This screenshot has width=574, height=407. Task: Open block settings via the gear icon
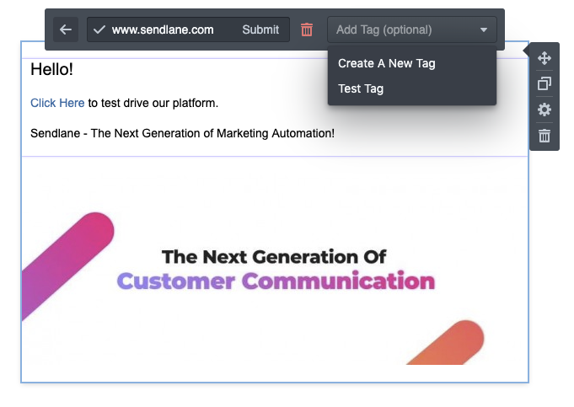point(544,110)
